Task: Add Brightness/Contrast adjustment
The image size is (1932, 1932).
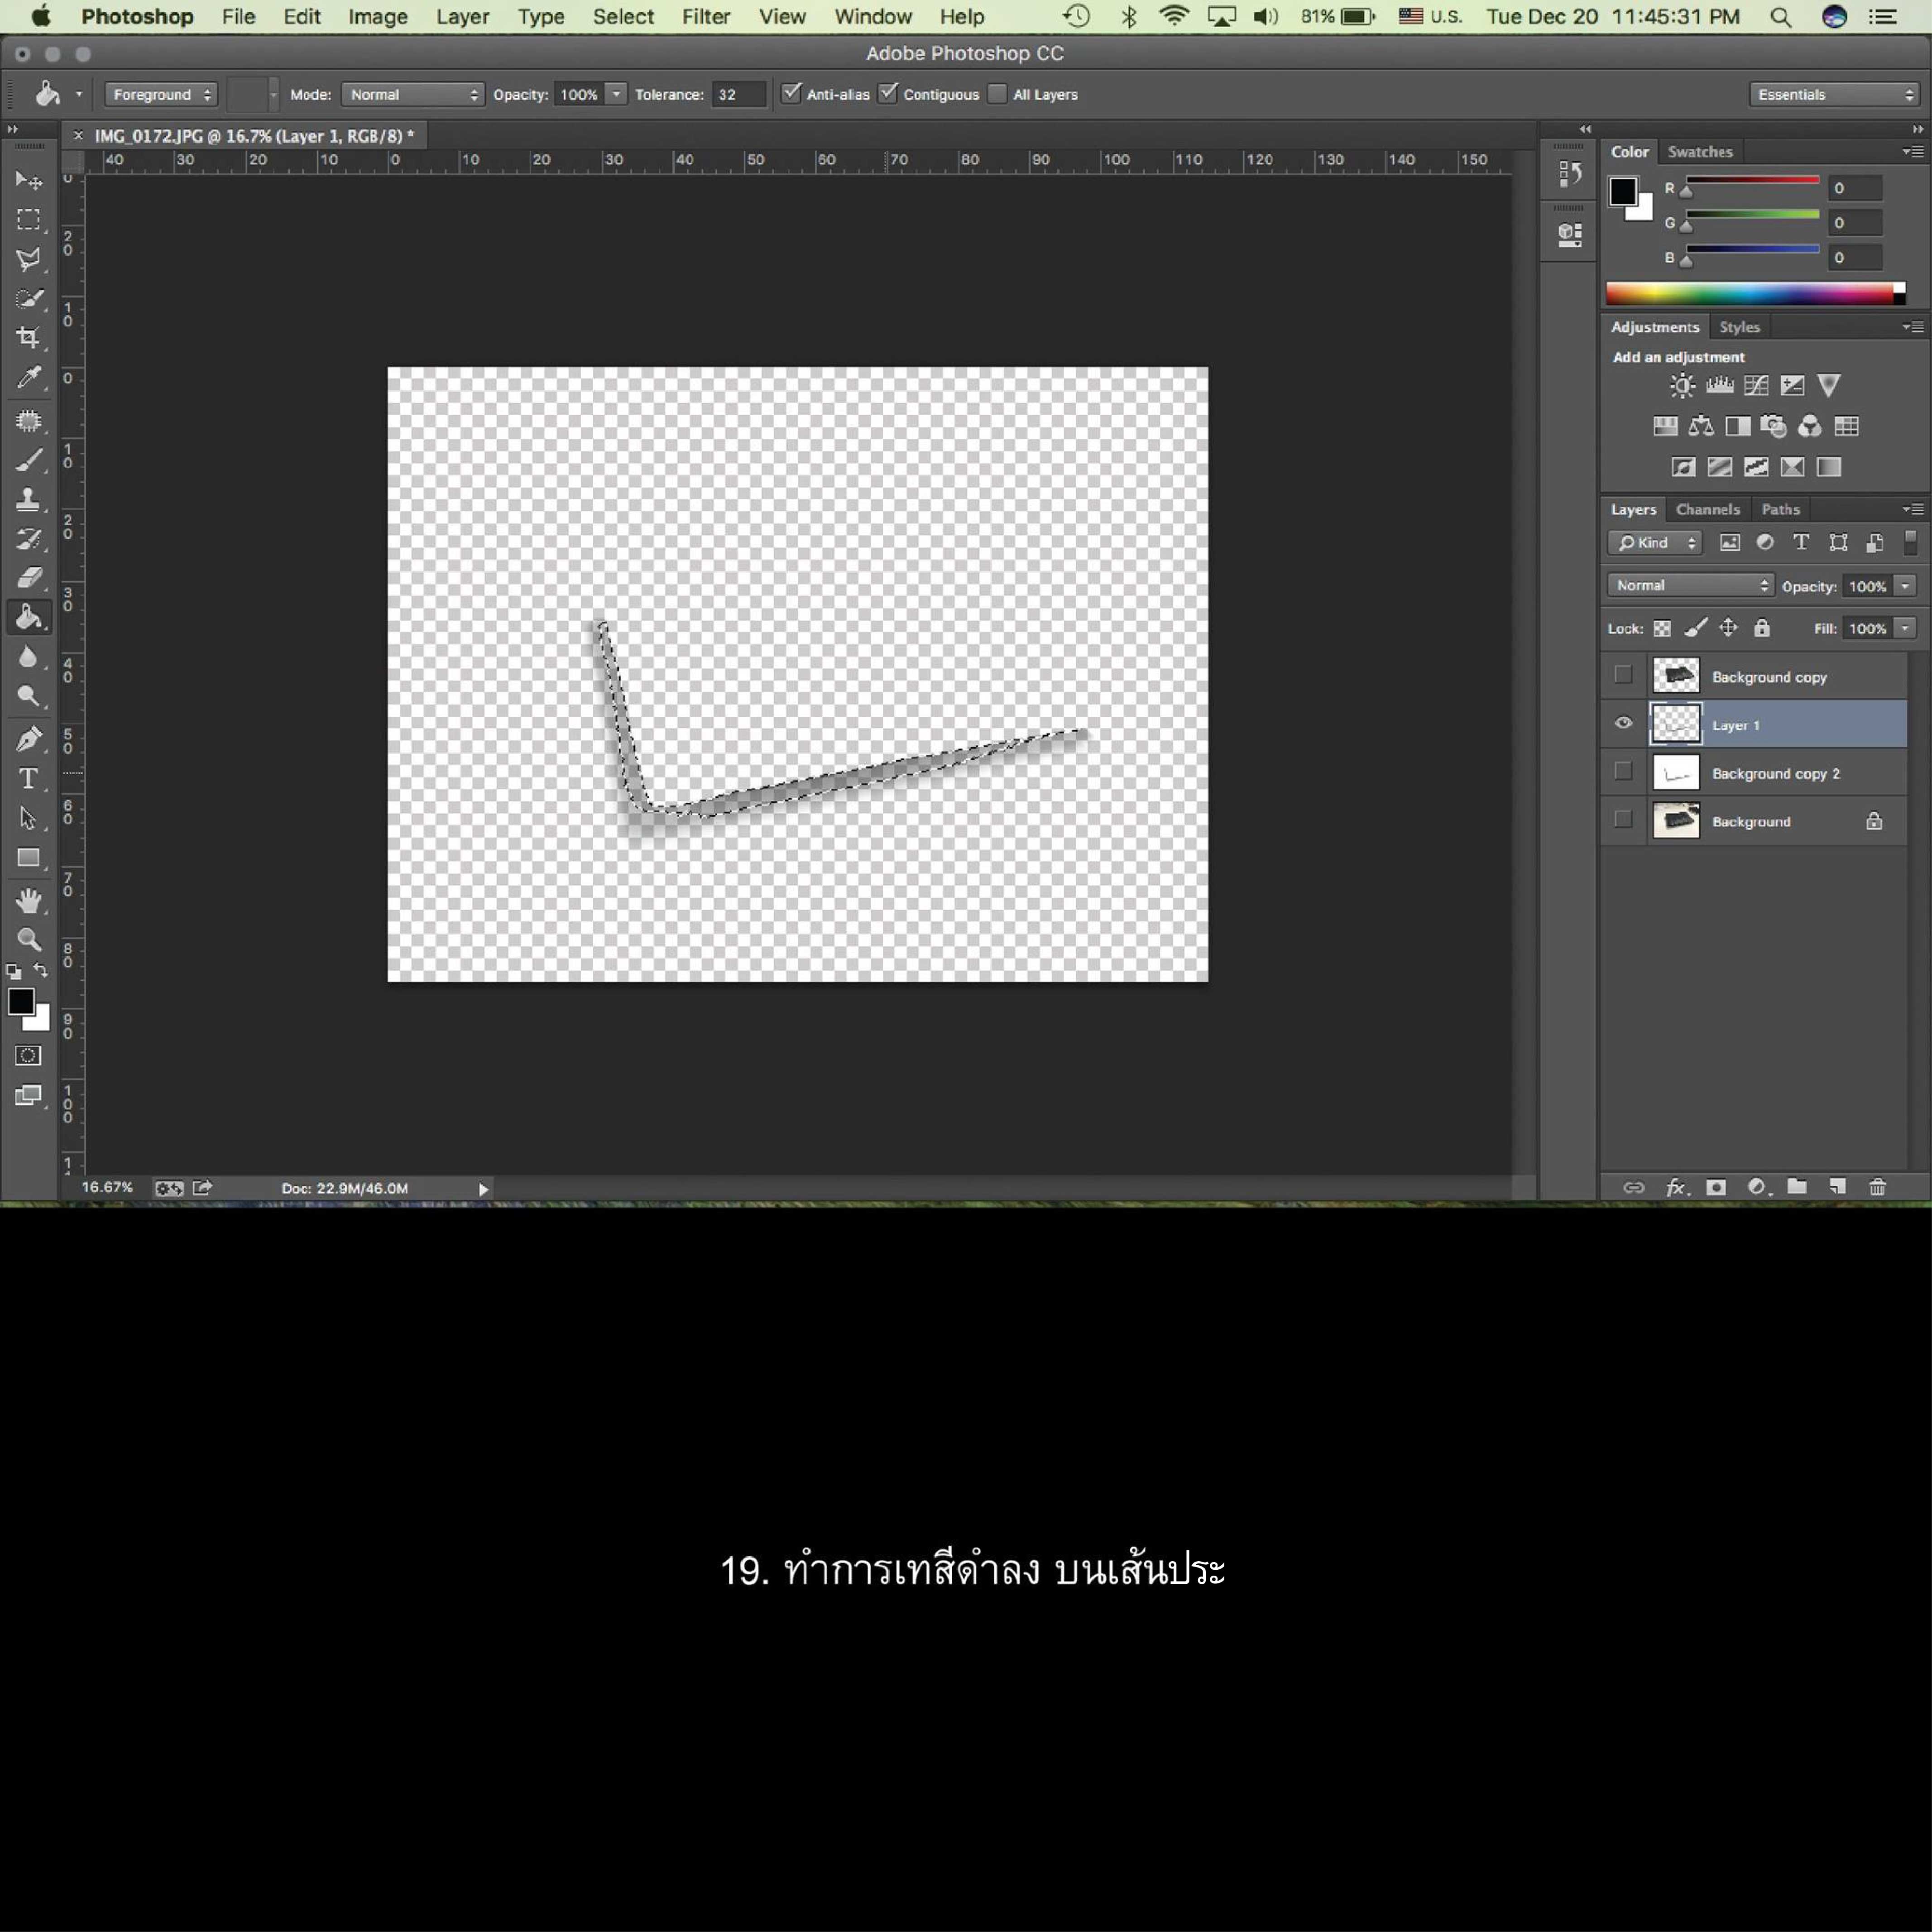Action: pyautogui.click(x=1683, y=386)
